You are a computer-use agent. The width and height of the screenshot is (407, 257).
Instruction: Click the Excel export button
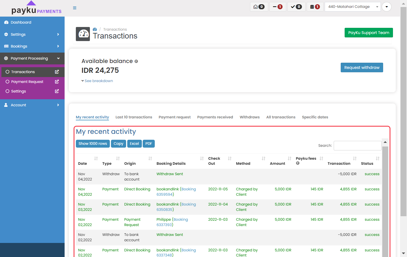point(134,144)
